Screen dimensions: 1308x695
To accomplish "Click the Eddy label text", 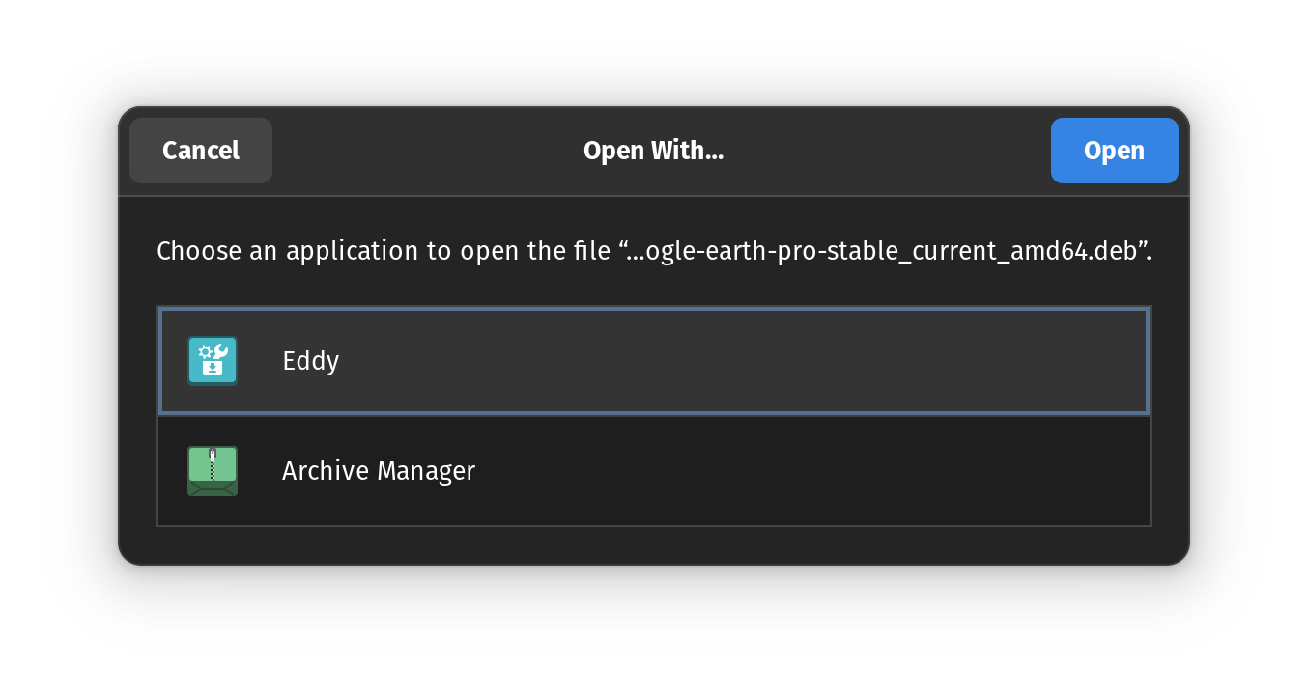I will click(310, 360).
